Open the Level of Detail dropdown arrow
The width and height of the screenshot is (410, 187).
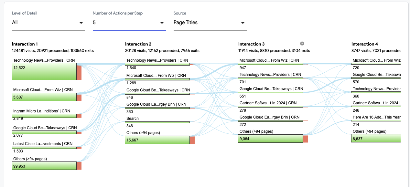click(81, 23)
